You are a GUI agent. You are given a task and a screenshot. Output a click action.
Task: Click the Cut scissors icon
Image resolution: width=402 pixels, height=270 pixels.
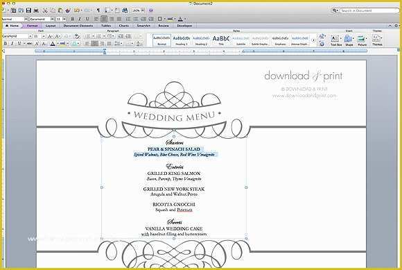click(x=45, y=10)
